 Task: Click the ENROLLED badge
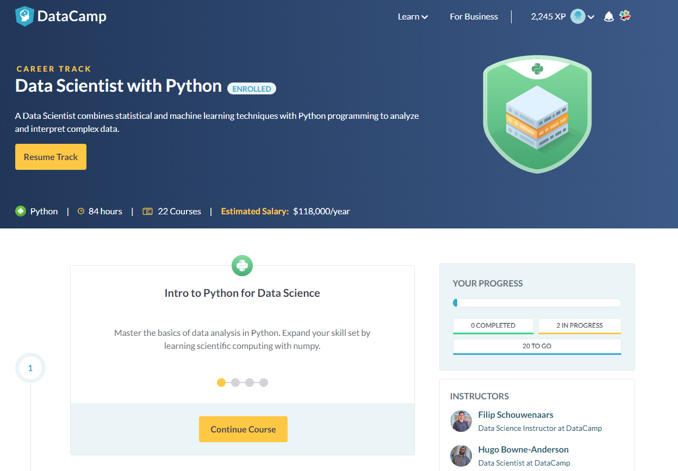click(x=252, y=88)
